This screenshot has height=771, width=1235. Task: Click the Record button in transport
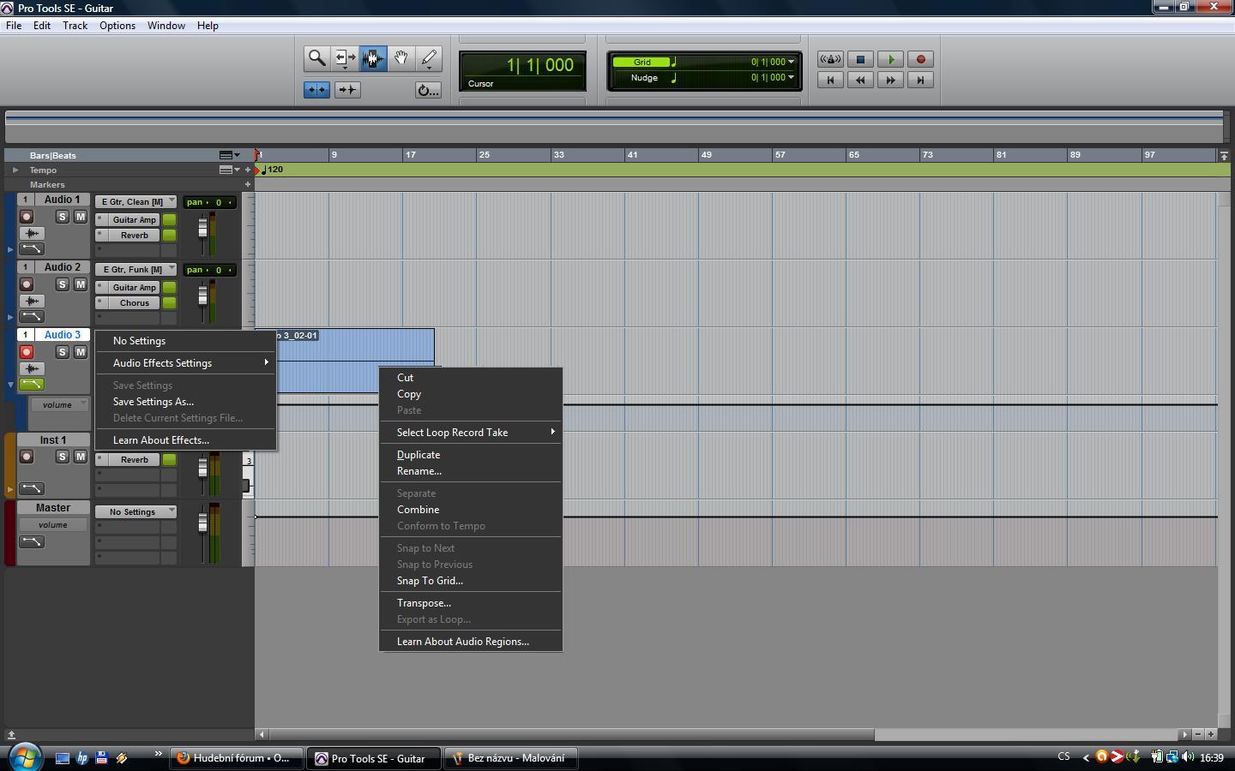920,59
